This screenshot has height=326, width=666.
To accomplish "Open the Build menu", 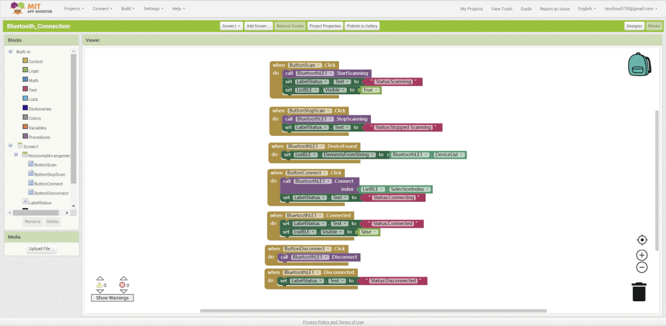I will click(128, 9).
